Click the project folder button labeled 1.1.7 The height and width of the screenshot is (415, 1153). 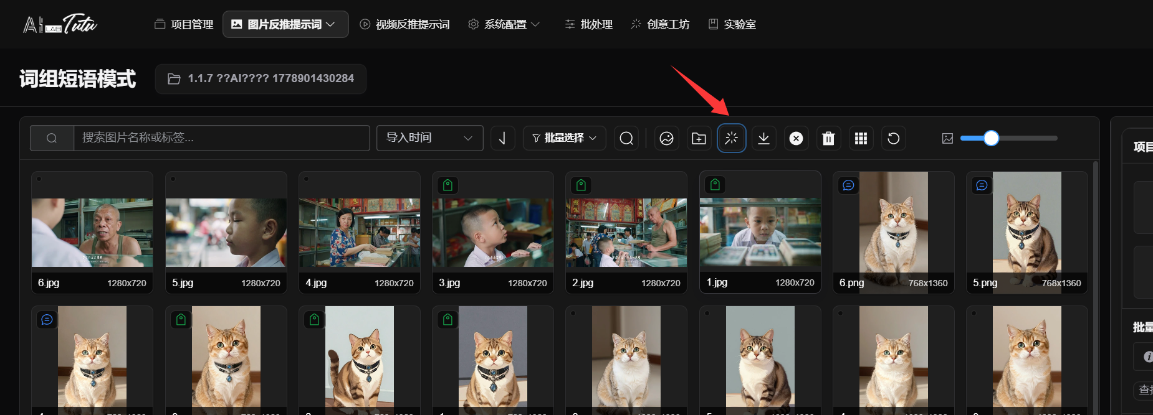click(261, 79)
